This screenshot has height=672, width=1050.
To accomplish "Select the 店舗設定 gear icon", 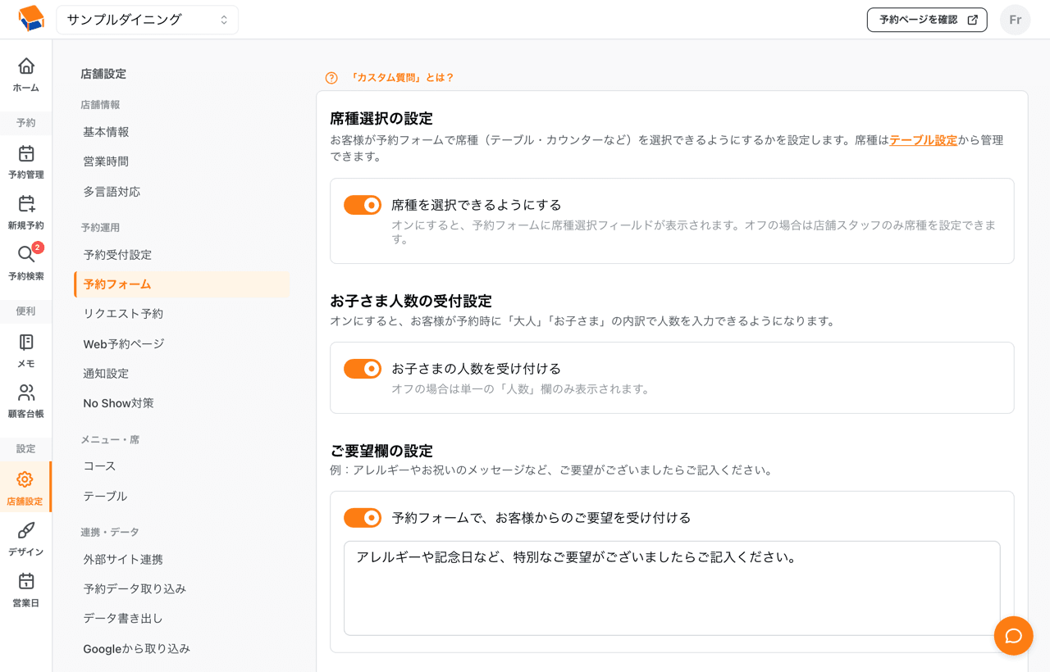I will [x=25, y=479].
